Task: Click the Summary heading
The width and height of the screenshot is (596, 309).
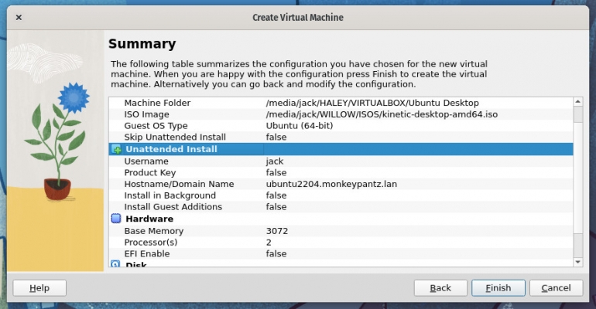Action: [x=142, y=44]
